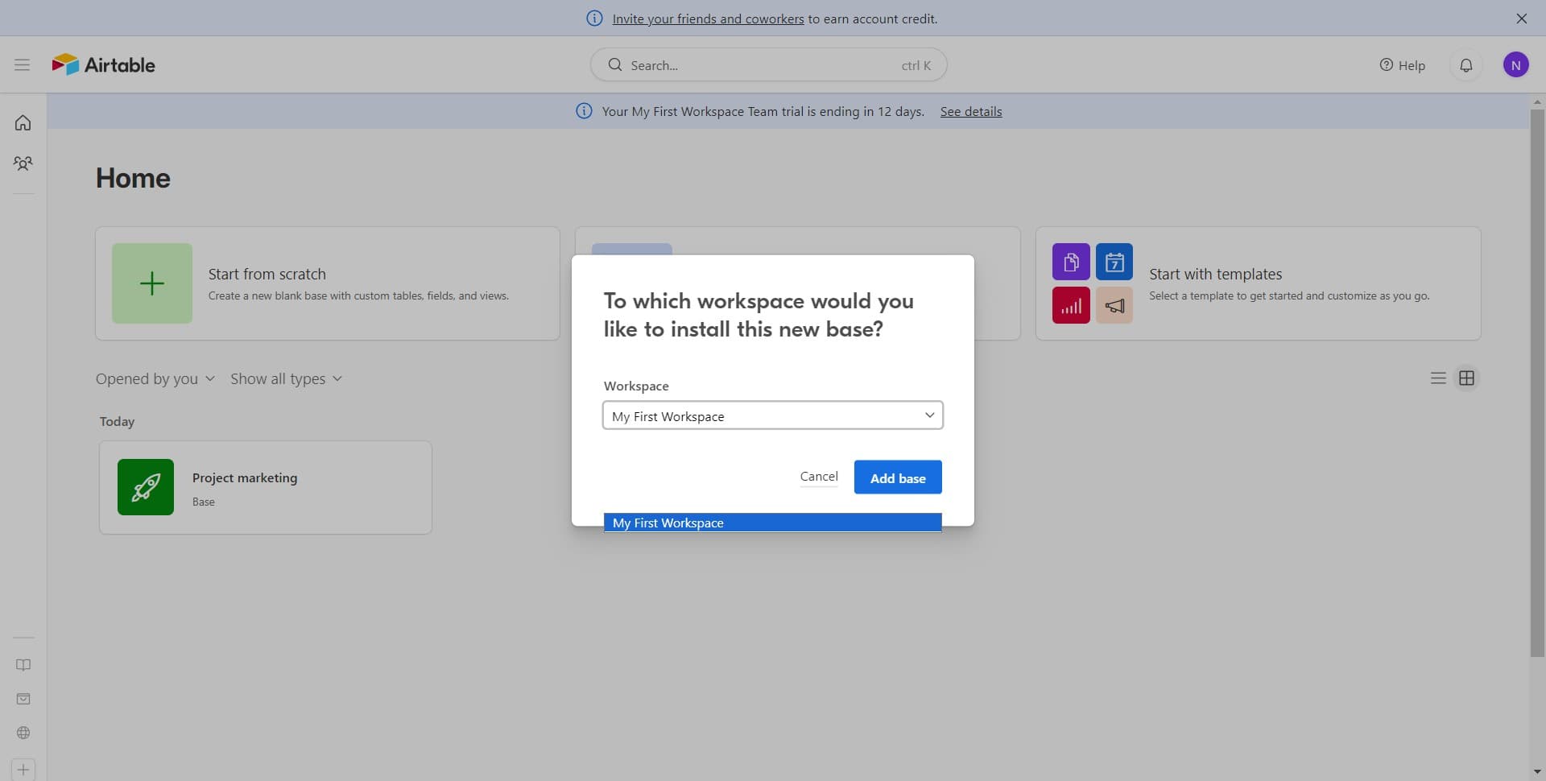Dismiss the invite banner with X
This screenshot has height=781, width=1546.
(1521, 19)
